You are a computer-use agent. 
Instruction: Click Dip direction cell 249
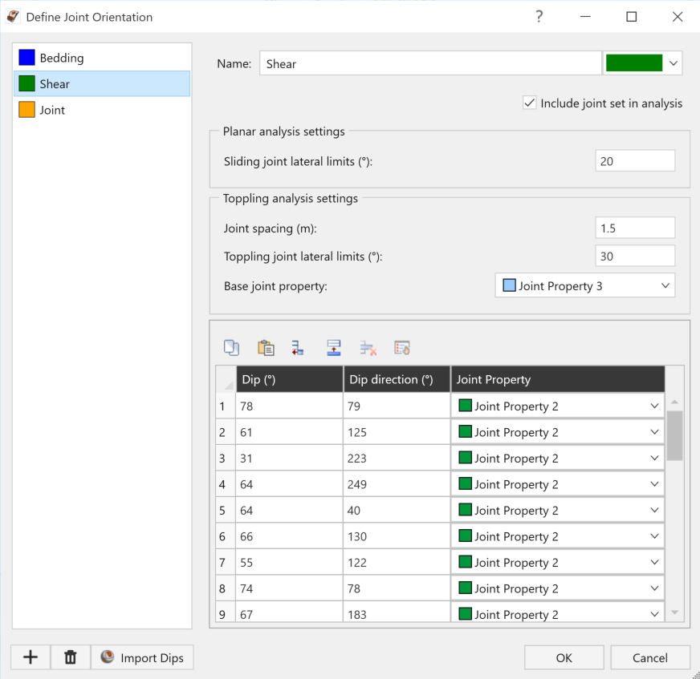[397, 483]
